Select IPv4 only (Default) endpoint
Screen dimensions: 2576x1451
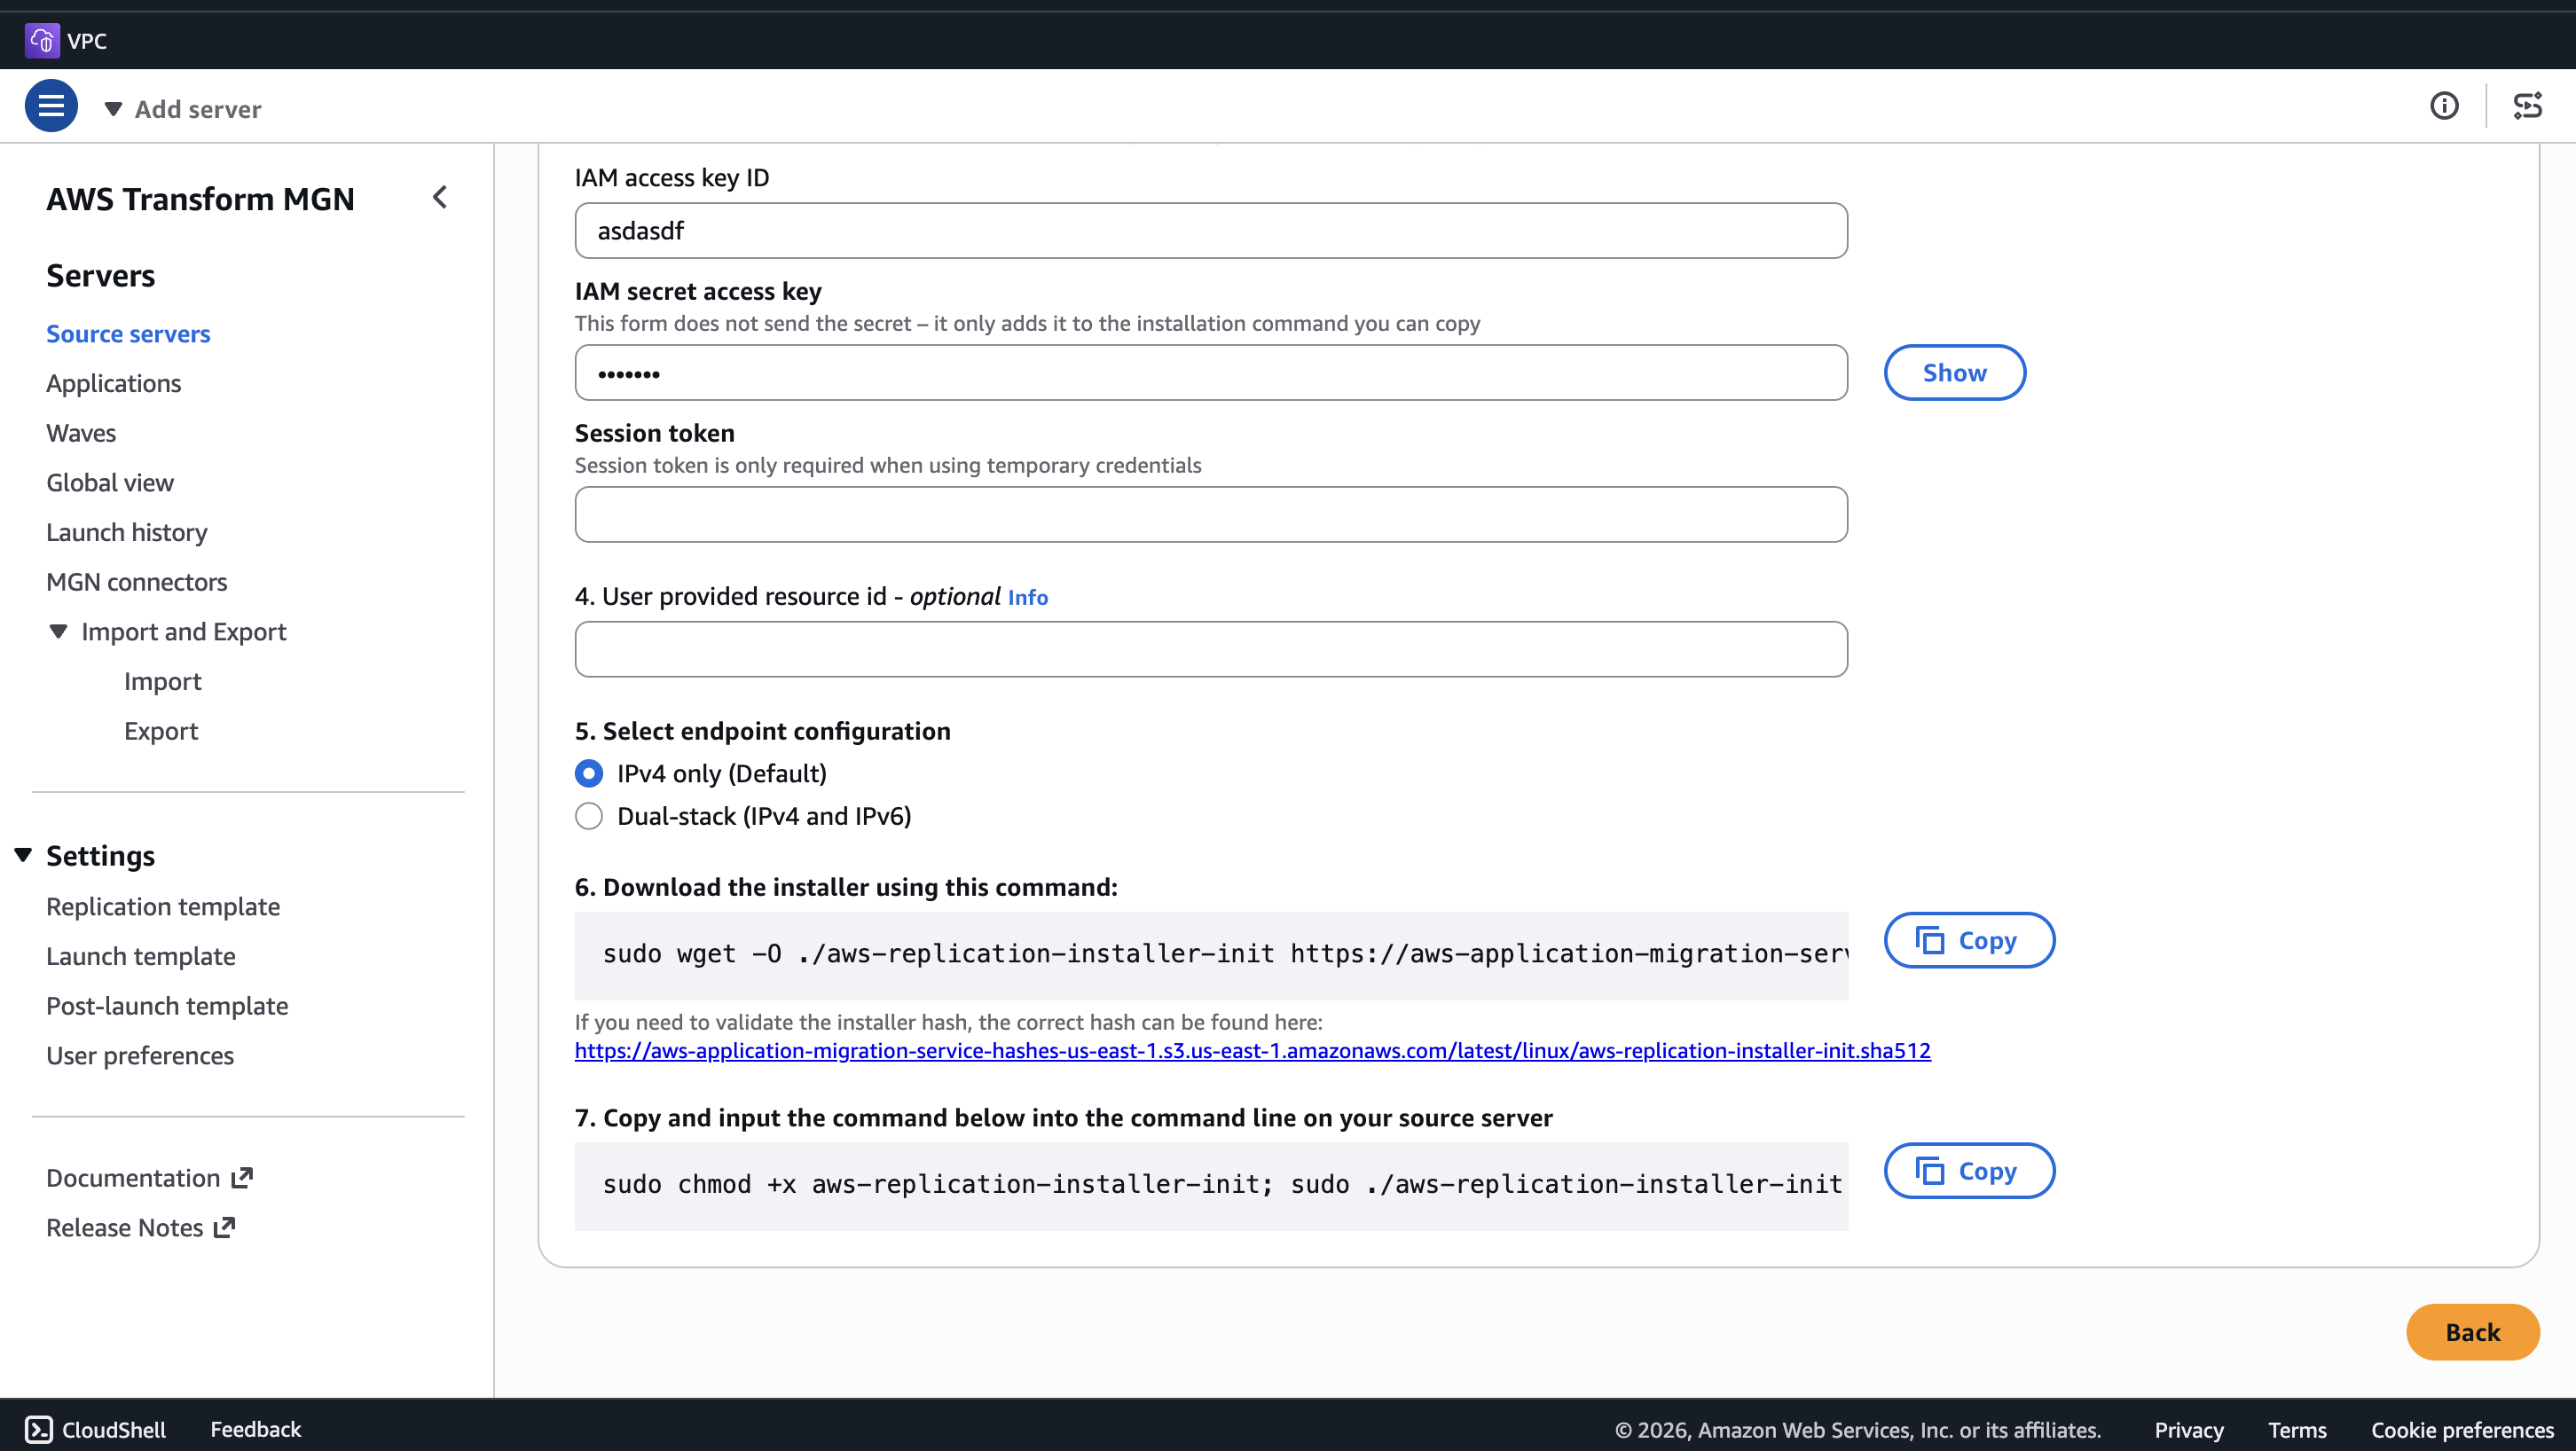589,773
